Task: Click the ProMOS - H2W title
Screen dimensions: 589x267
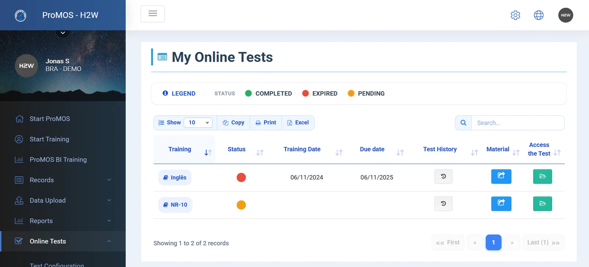Action: coord(70,15)
